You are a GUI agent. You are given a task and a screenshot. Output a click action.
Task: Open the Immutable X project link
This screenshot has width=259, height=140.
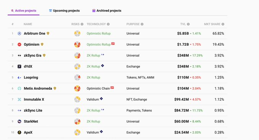pyautogui.click(x=34, y=100)
